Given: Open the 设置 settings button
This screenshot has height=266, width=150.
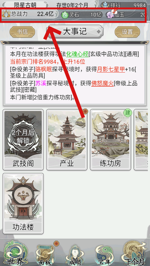Looking at the screenshot, I should click(127, 32).
